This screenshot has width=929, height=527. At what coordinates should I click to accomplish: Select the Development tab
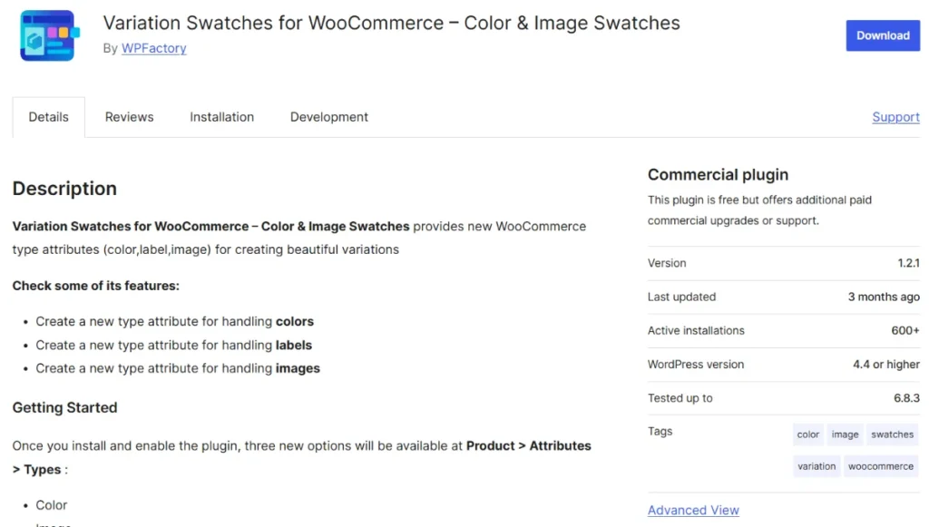[x=328, y=117]
